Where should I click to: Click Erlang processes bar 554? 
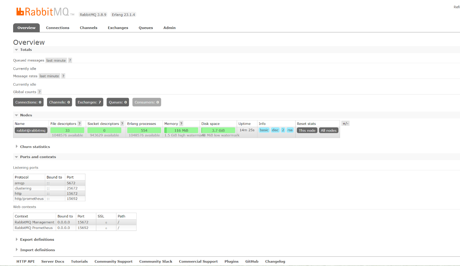[144, 130]
